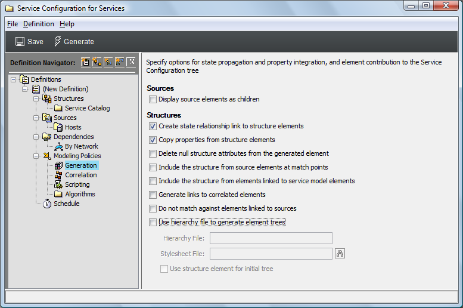Select Schedule in the tree
Viewport: 463px width, 308px height.
(x=66, y=204)
